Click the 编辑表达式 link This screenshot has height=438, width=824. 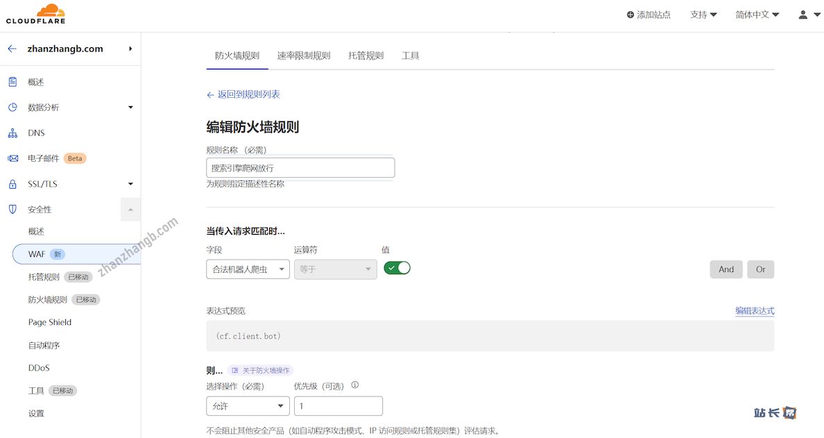coord(755,311)
